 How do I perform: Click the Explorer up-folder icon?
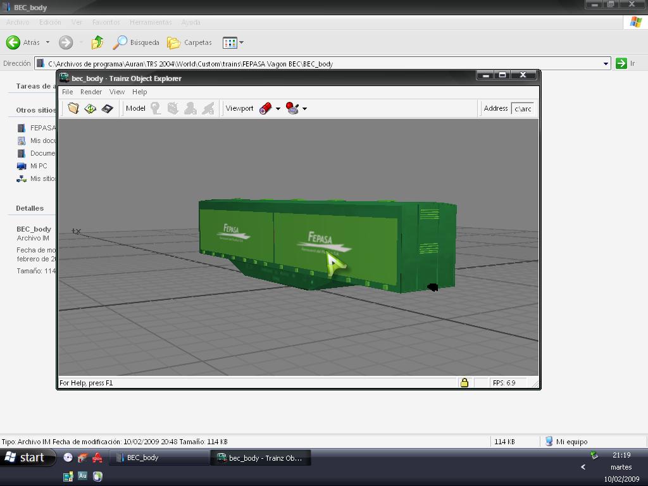tap(97, 42)
